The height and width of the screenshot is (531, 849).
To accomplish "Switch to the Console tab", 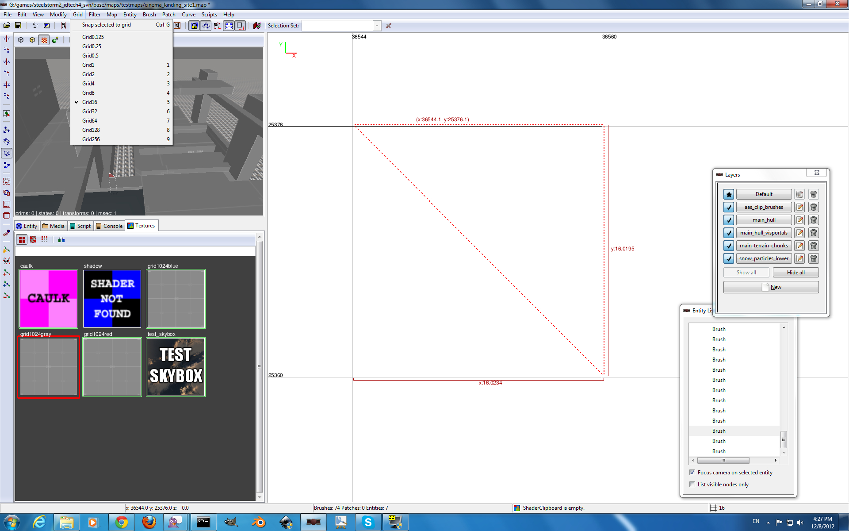I will click(x=109, y=226).
